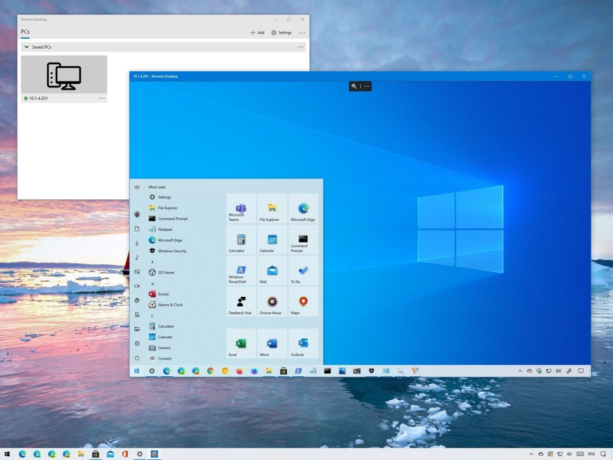Open the more options ellipsis on the connection bar
Screen dimensions: 613x460
pyautogui.click(x=366, y=86)
